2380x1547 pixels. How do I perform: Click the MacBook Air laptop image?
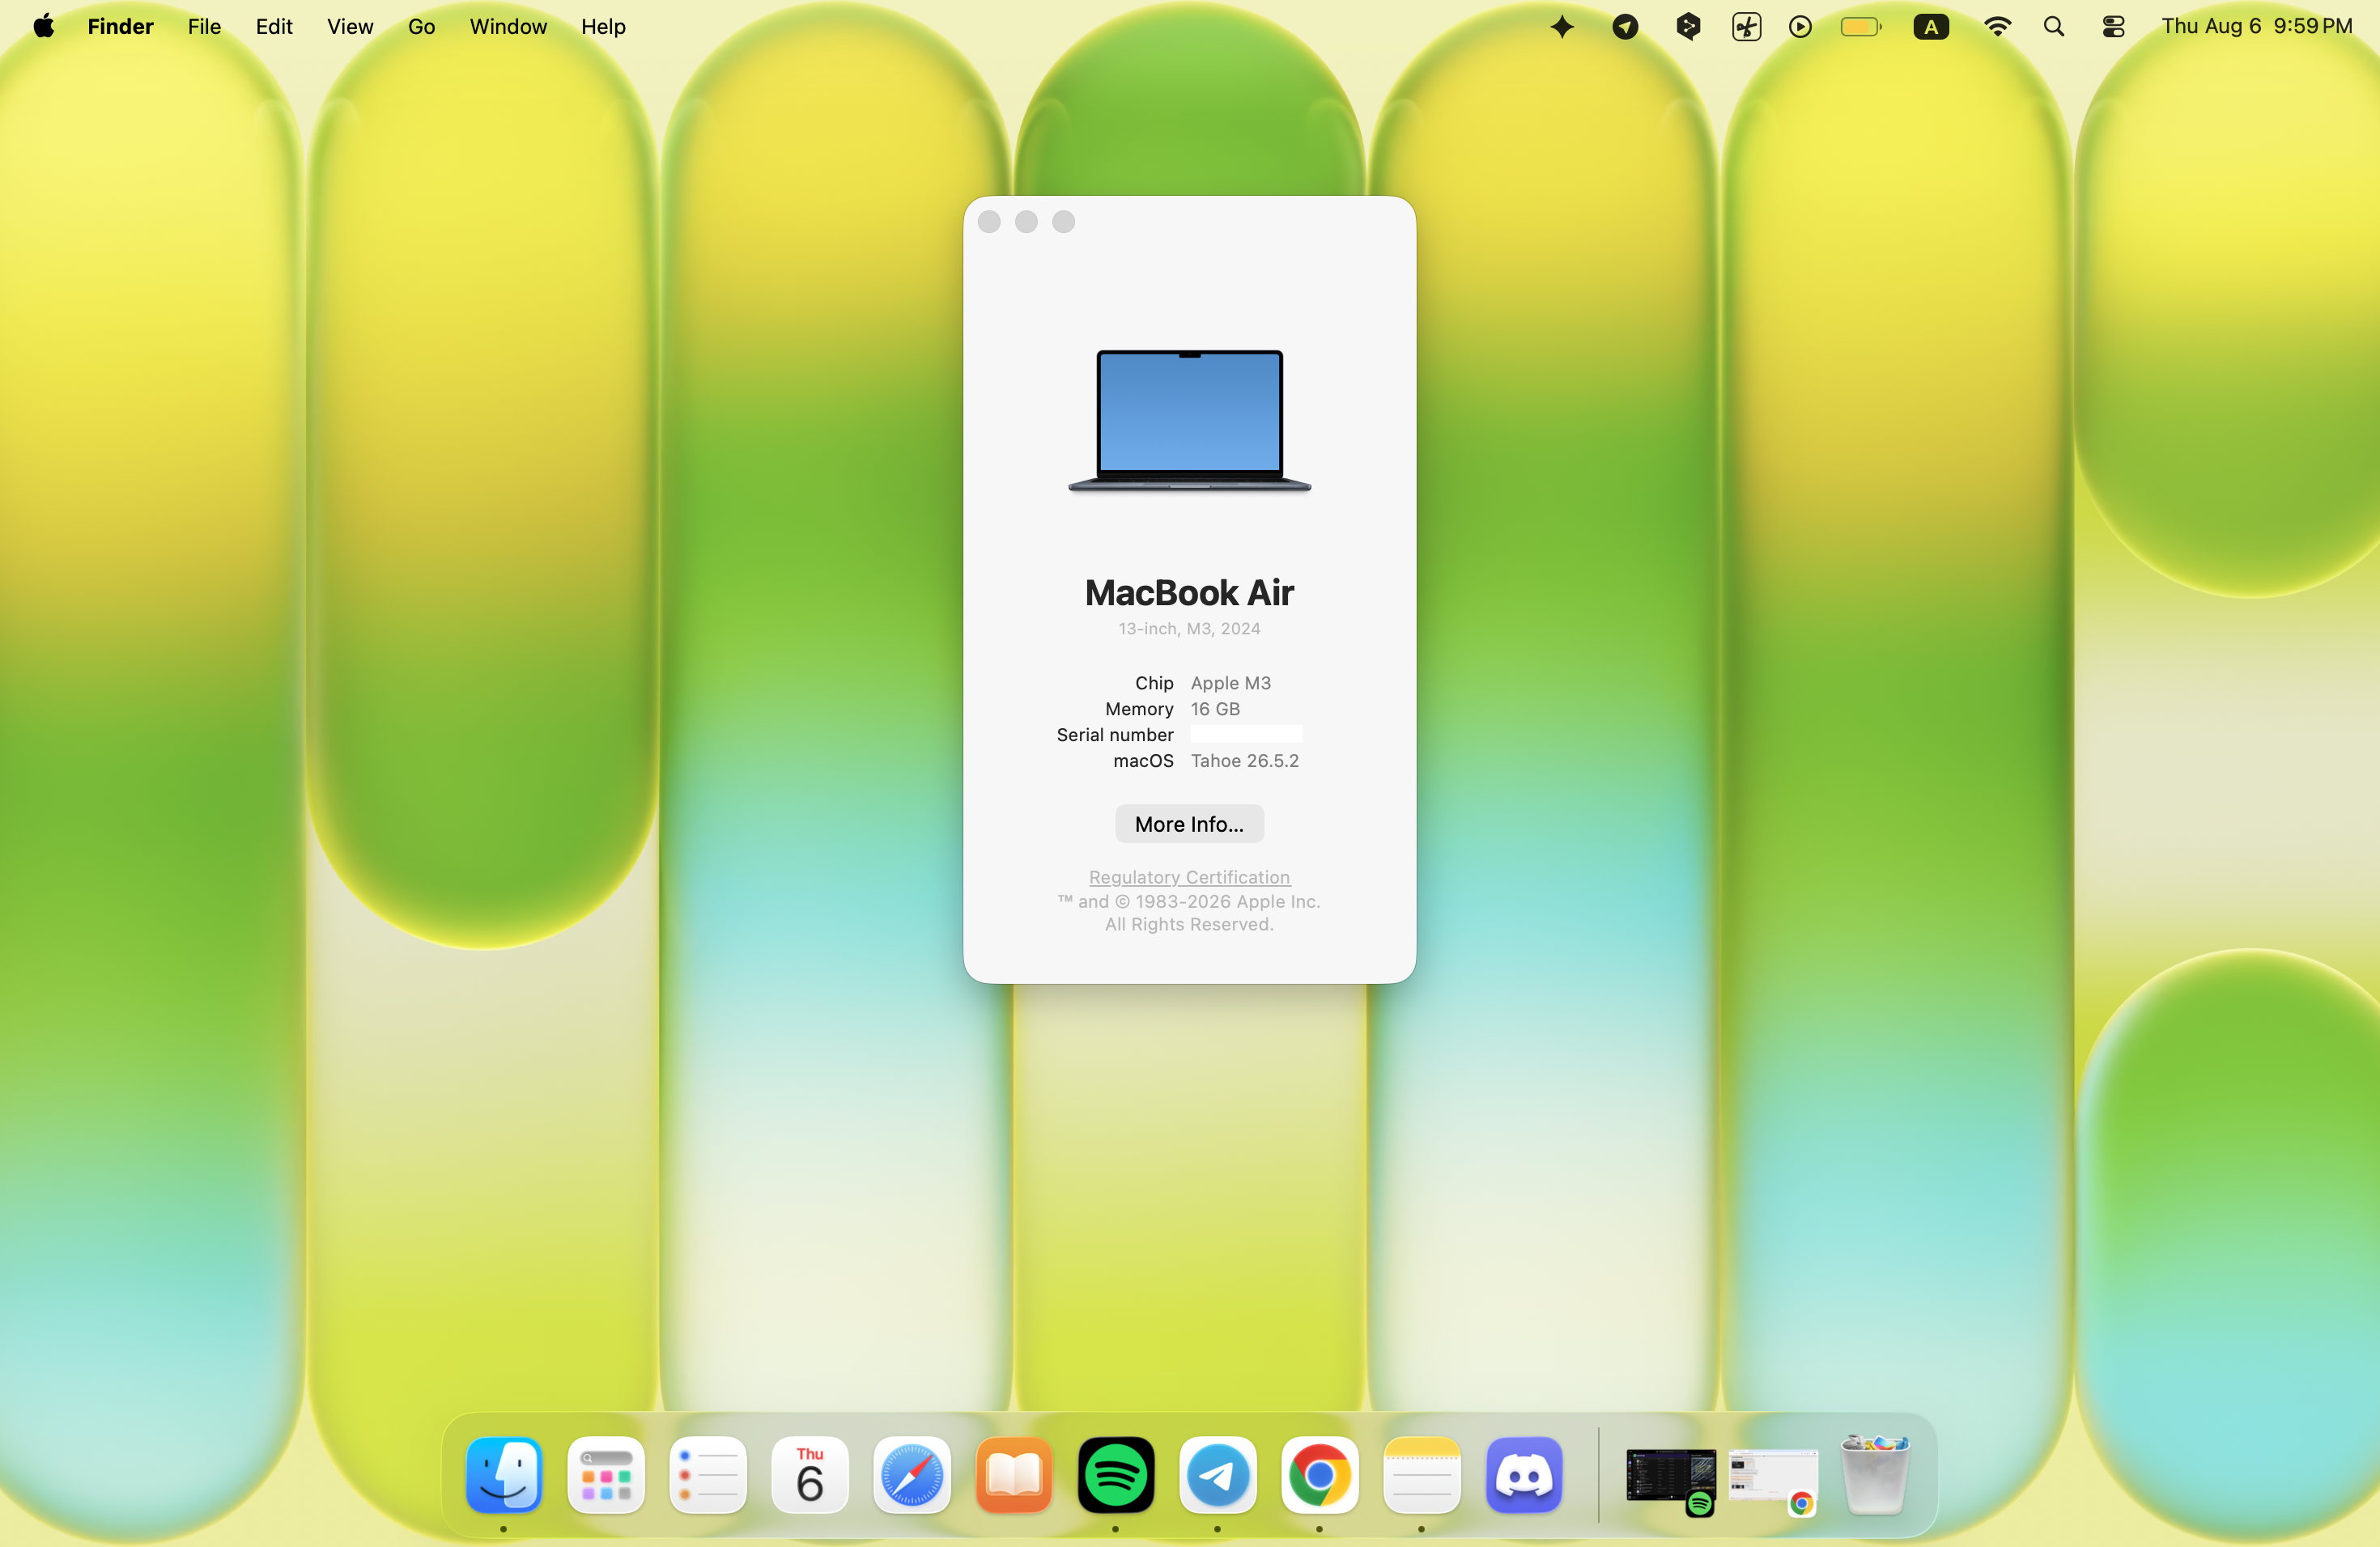tap(1189, 420)
